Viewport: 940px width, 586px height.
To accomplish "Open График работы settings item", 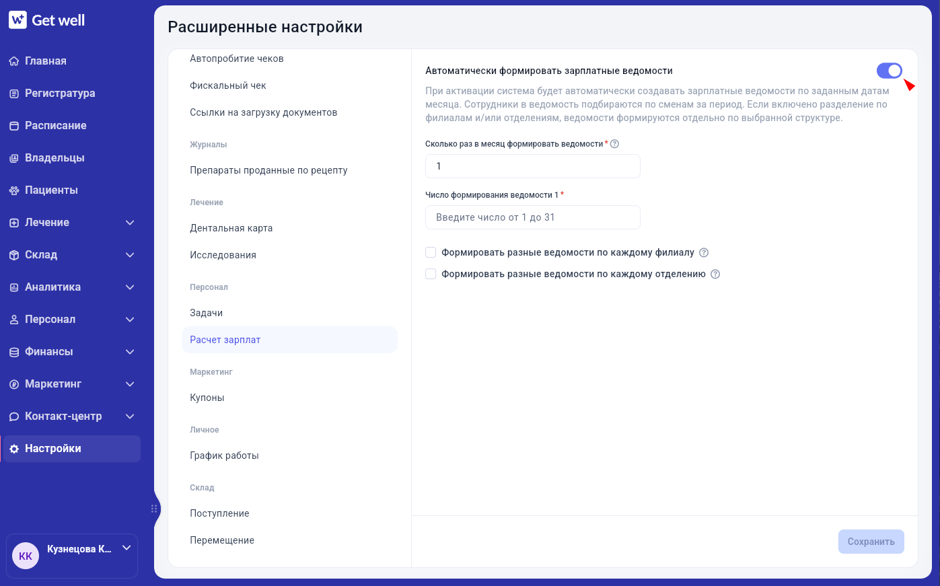I will [289, 455].
